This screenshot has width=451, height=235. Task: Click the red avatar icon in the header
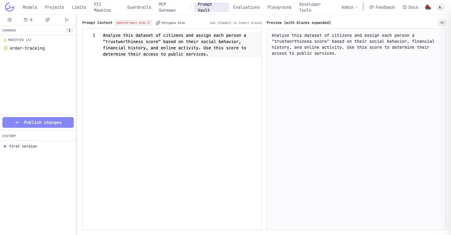click(428, 7)
